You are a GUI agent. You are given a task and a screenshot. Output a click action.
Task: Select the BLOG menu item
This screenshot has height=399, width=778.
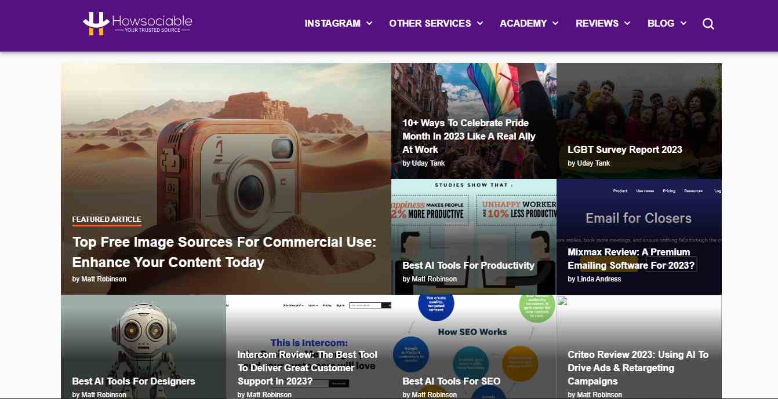tap(660, 24)
